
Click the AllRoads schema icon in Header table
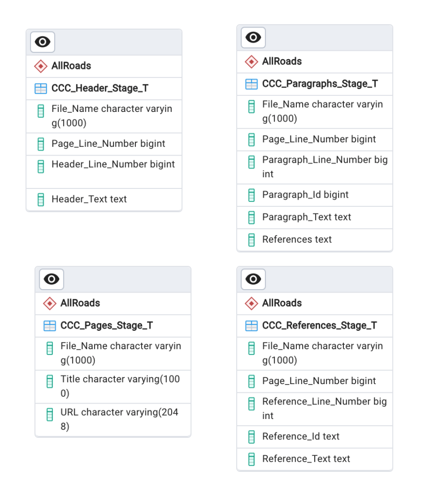(x=41, y=66)
